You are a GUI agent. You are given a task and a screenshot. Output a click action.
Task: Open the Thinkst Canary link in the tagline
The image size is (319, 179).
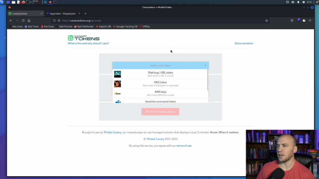[x=112, y=132]
